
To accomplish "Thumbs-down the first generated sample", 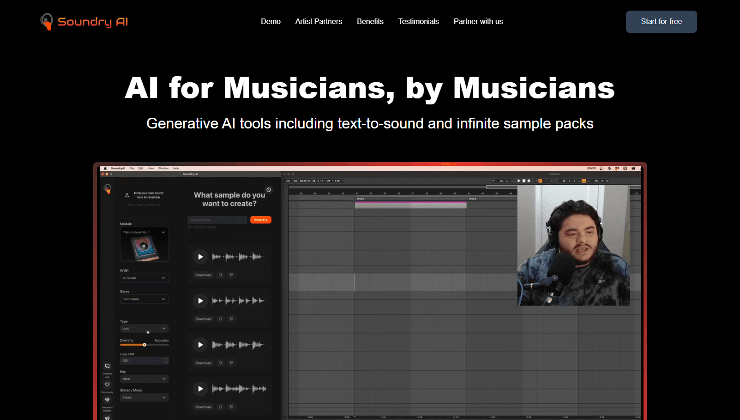I will click(x=231, y=275).
